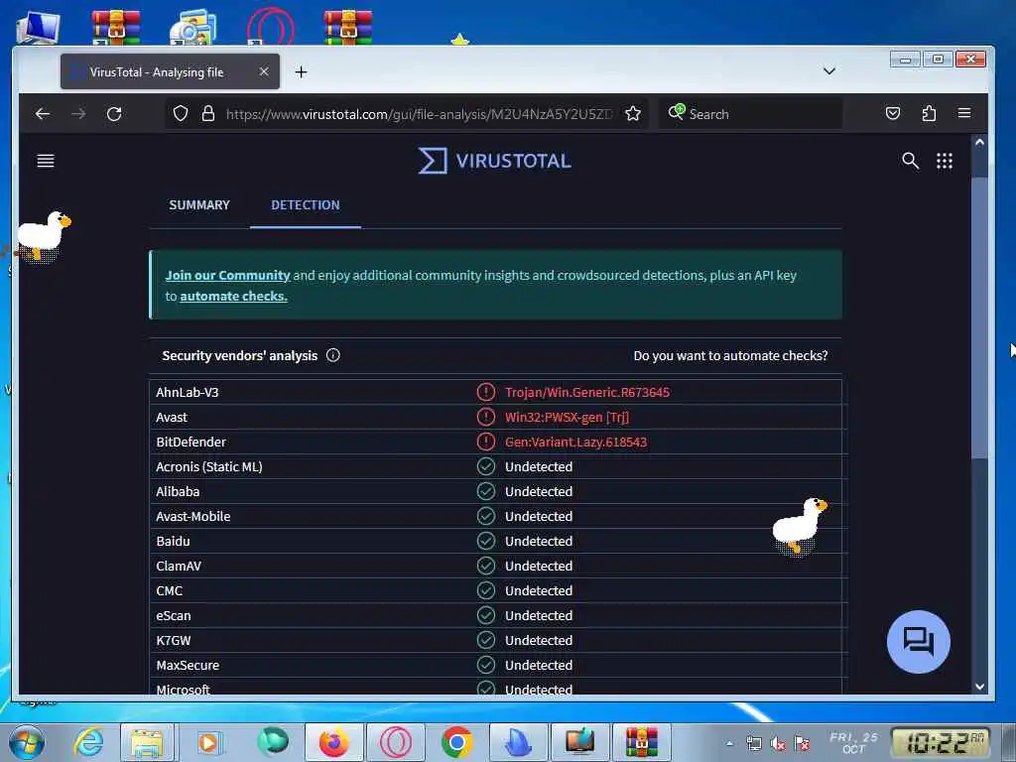Click the site padlock security icon
The image size is (1016, 762).
click(208, 114)
